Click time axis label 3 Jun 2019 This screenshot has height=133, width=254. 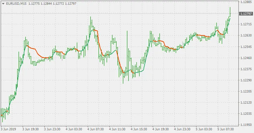coord(8,129)
